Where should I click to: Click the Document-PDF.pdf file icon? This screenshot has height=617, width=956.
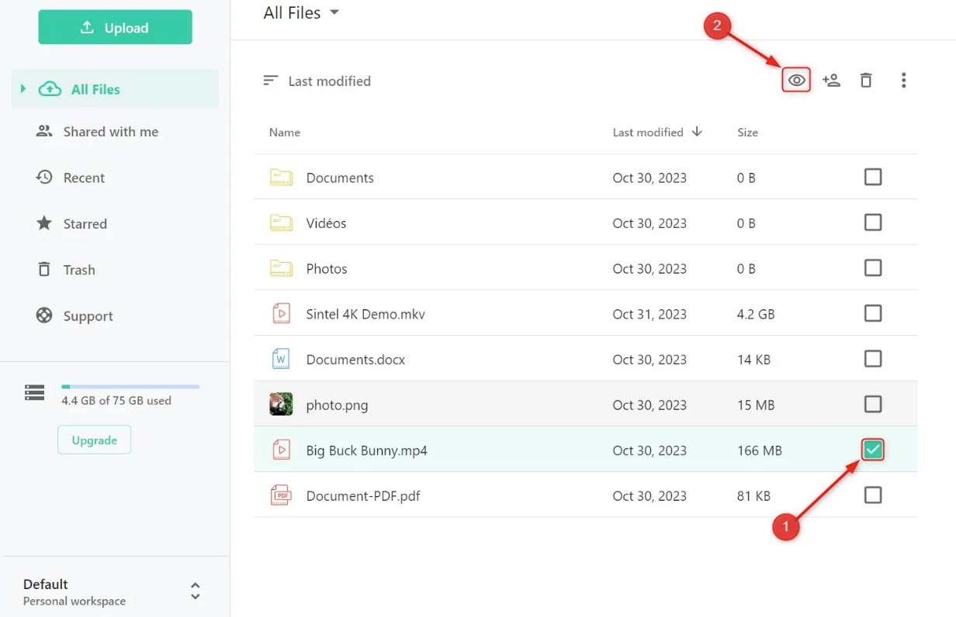coord(281,495)
